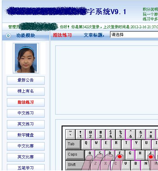The image size is (158, 171).
Task: Click the 5 key on virtual keyboard
Action: tap(121, 134)
